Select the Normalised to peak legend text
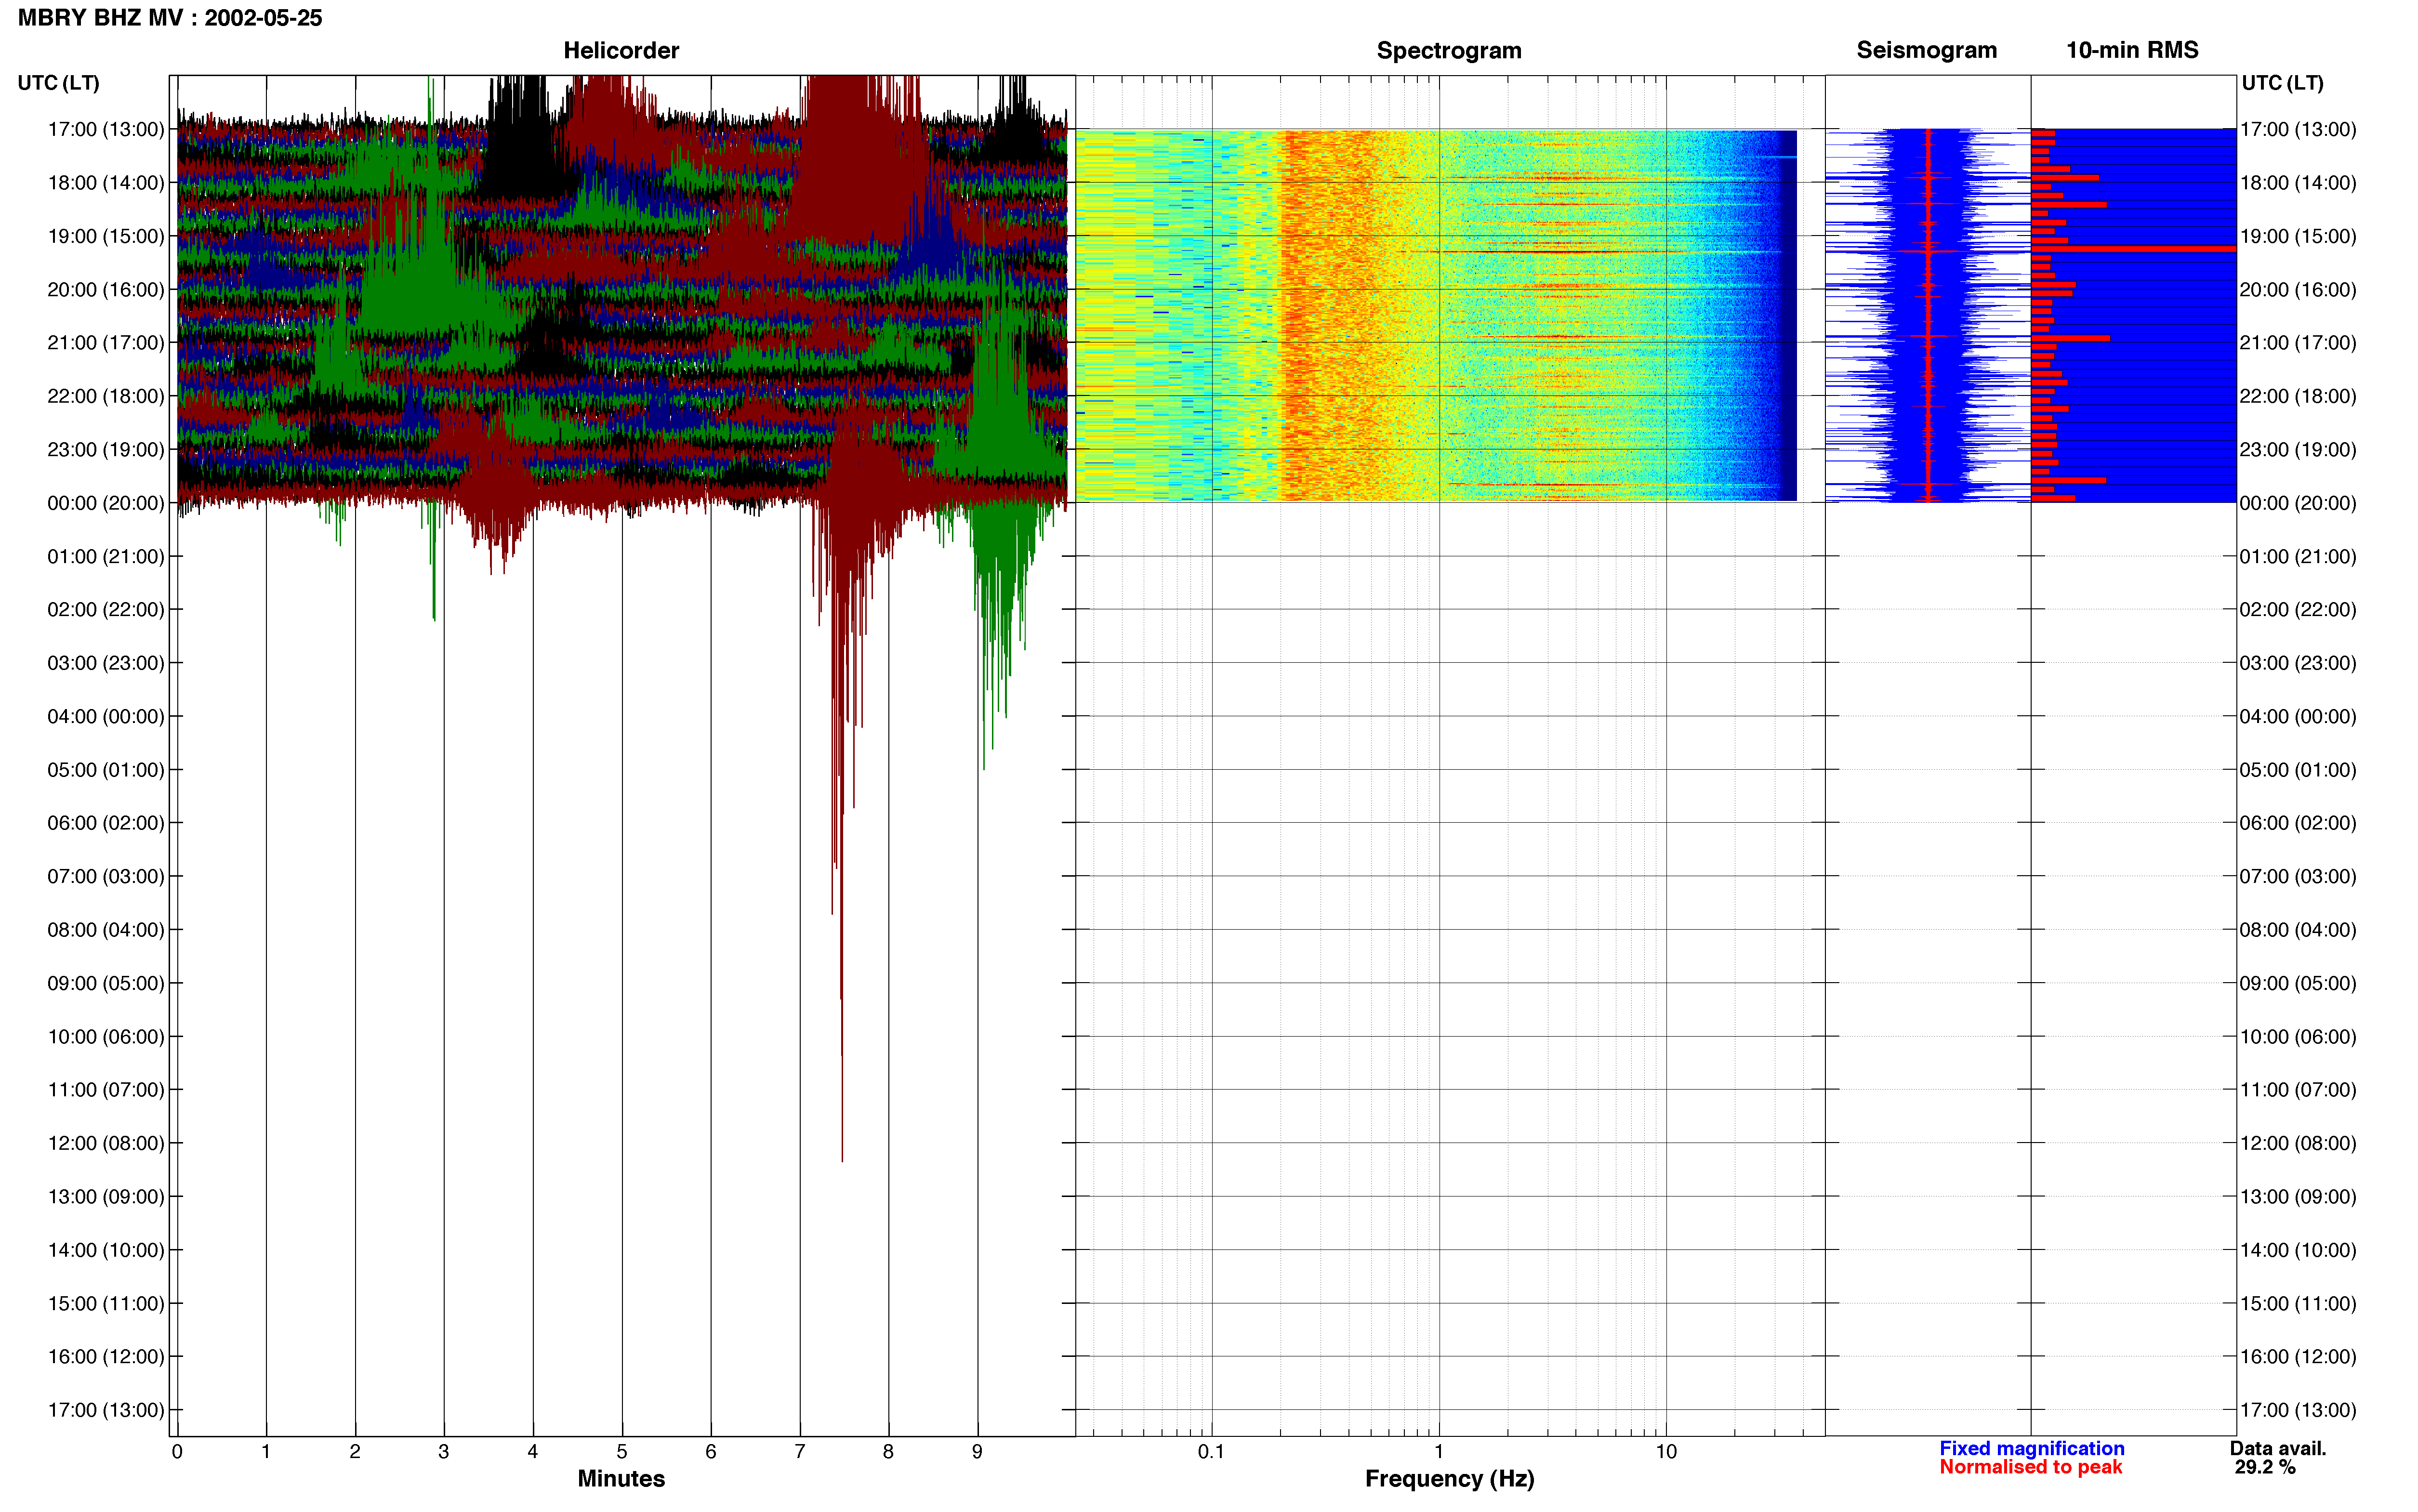2418x1512 pixels. click(2030, 1467)
